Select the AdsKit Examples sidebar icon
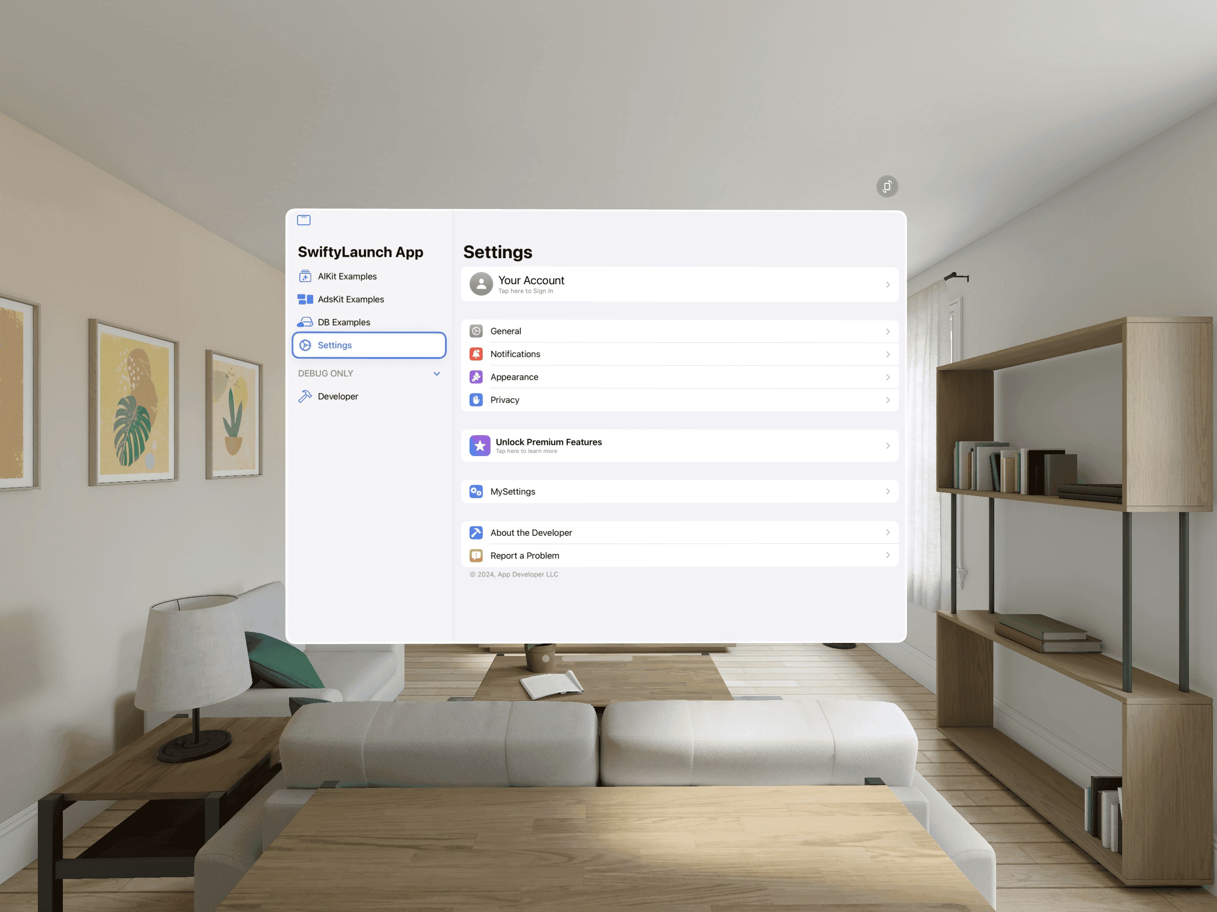1217x912 pixels. pyautogui.click(x=306, y=299)
